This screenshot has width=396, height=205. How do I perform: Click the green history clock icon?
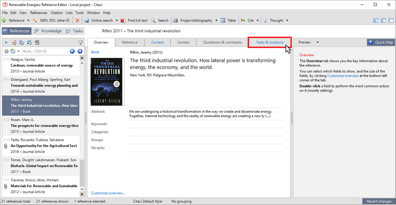pos(13,51)
